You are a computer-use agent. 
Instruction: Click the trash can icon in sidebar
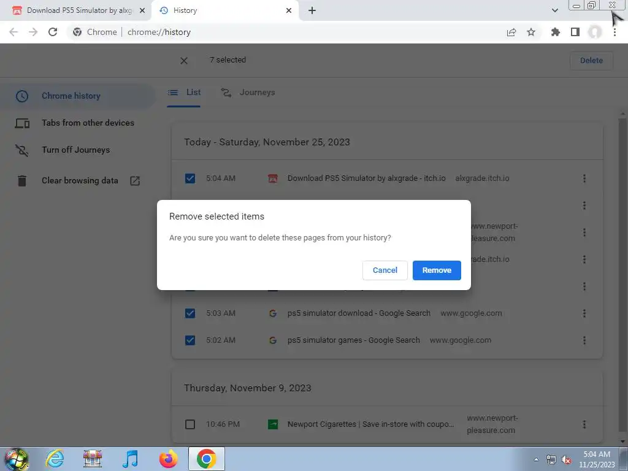pos(22,181)
